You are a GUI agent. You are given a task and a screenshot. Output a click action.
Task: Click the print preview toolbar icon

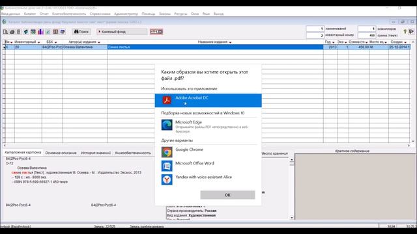click(x=5, y=32)
